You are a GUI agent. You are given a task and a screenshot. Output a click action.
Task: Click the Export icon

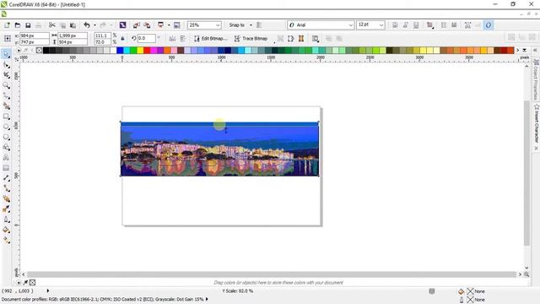pyautogui.click(x=147, y=25)
